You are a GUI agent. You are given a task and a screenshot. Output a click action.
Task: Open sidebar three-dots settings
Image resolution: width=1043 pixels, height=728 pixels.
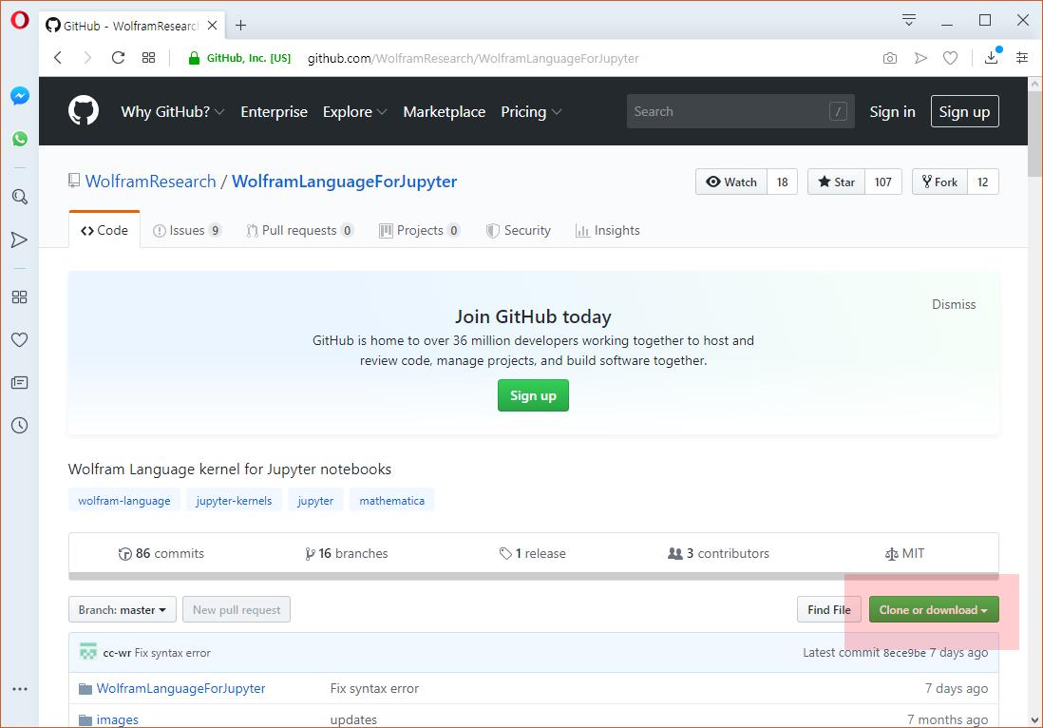tap(20, 689)
